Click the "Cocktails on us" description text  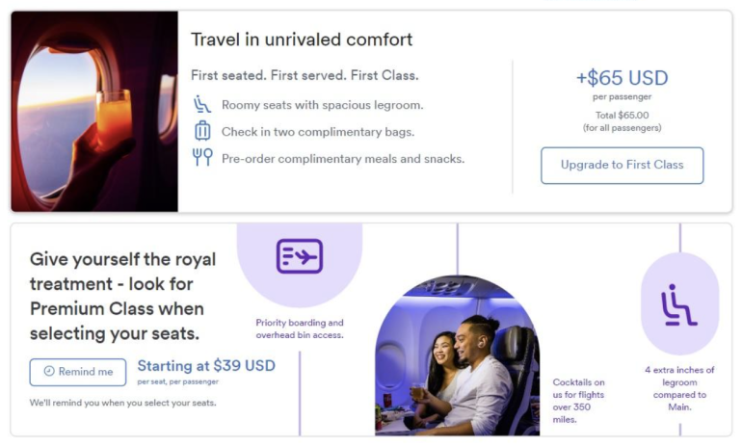(x=578, y=400)
